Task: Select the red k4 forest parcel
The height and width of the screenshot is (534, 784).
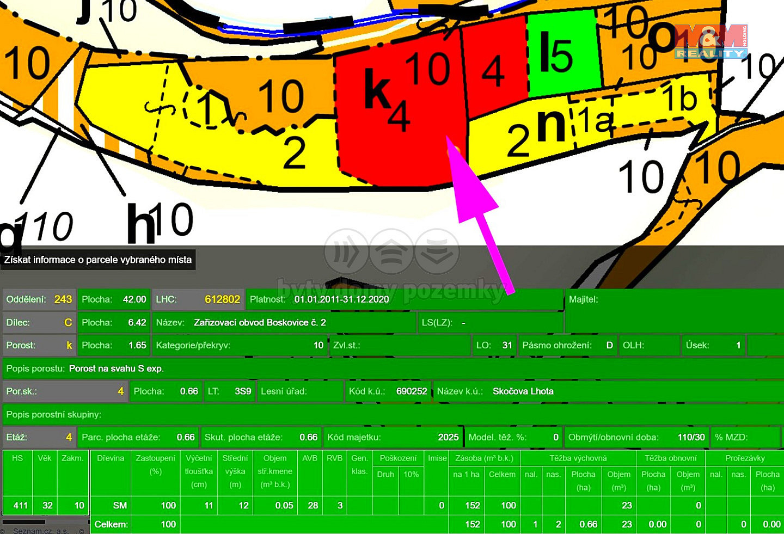Action: coord(399,109)
